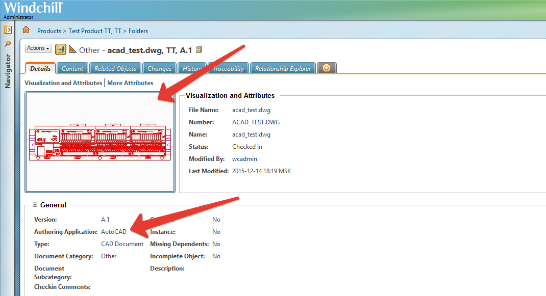Open the drawing visualization thumbnail
546x296 pixels.
(x=100, y=142)
